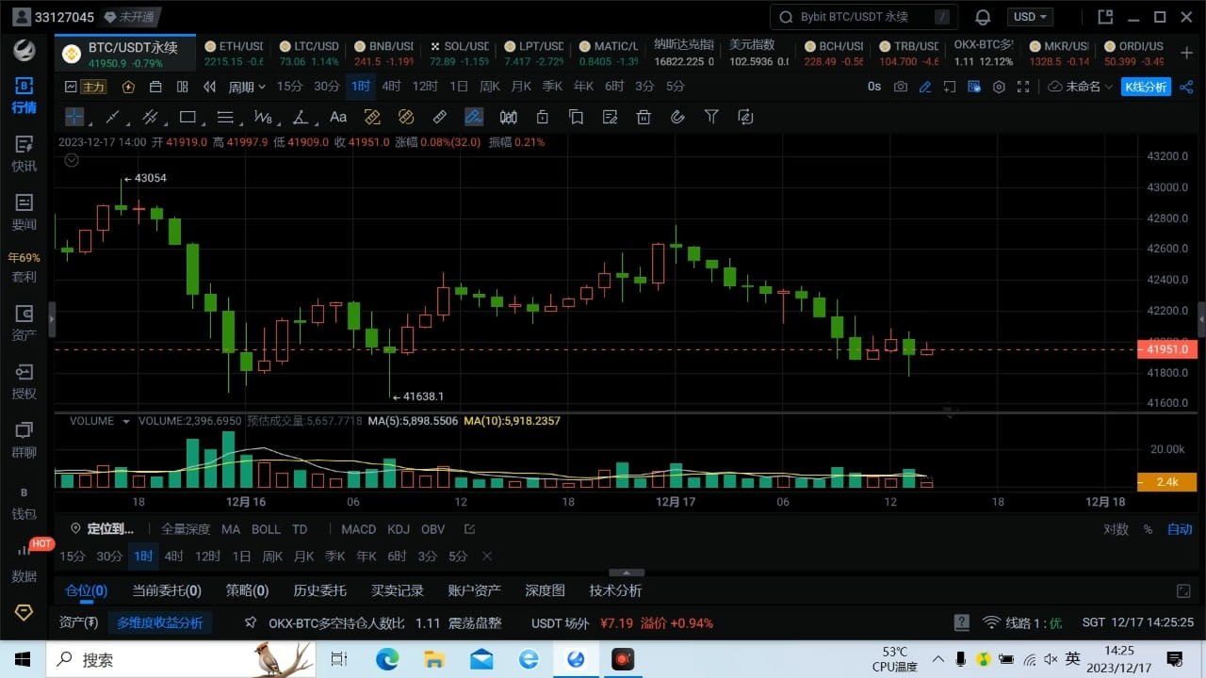Enable the magnet snap tool
Image resolution: width=1206 pixels, height=678 pixels.
(677, 117)
